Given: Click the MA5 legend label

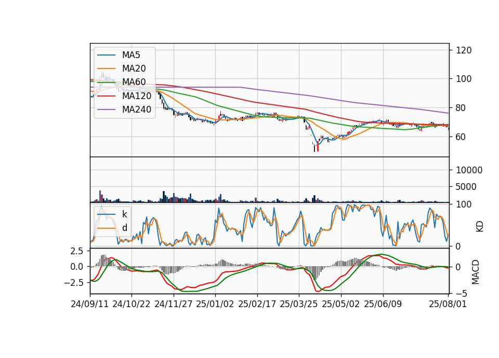Looking at the screenshot, I should (131, 55).
